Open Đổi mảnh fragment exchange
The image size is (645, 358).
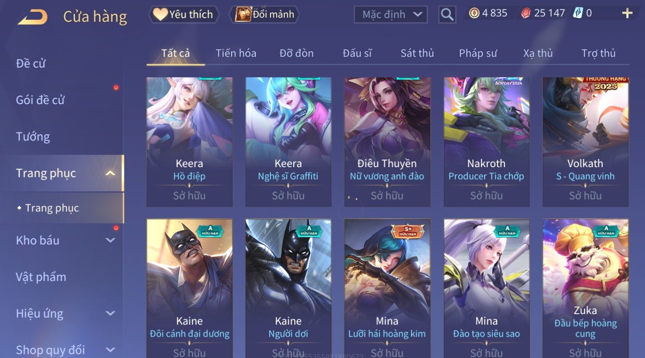point(264,15)
